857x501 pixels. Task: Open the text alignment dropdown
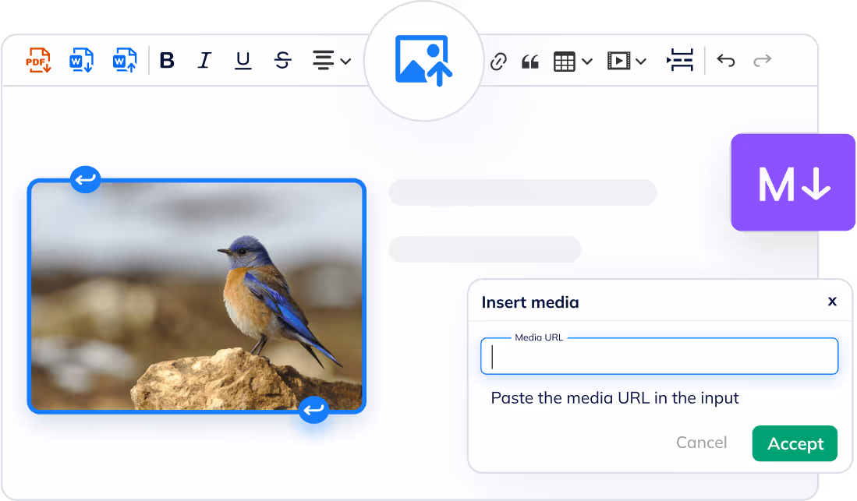(331, 61)
